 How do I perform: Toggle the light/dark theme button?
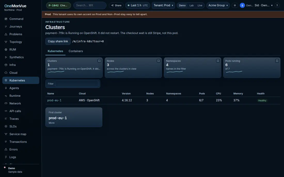[235, 5]
